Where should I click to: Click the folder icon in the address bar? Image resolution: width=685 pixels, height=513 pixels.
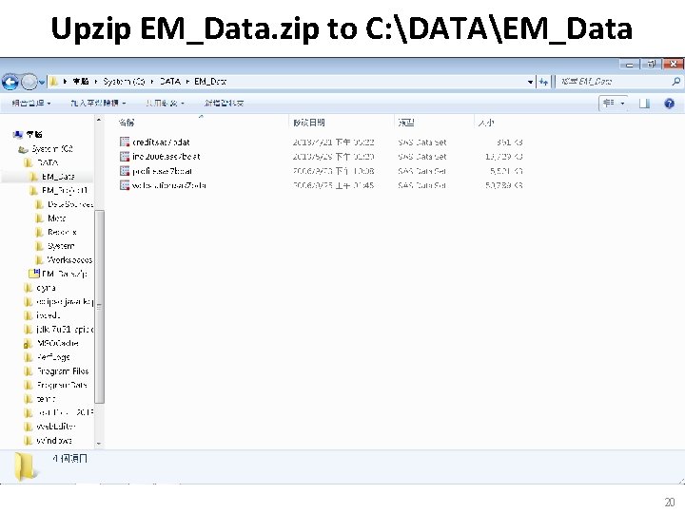pos(53,82)
